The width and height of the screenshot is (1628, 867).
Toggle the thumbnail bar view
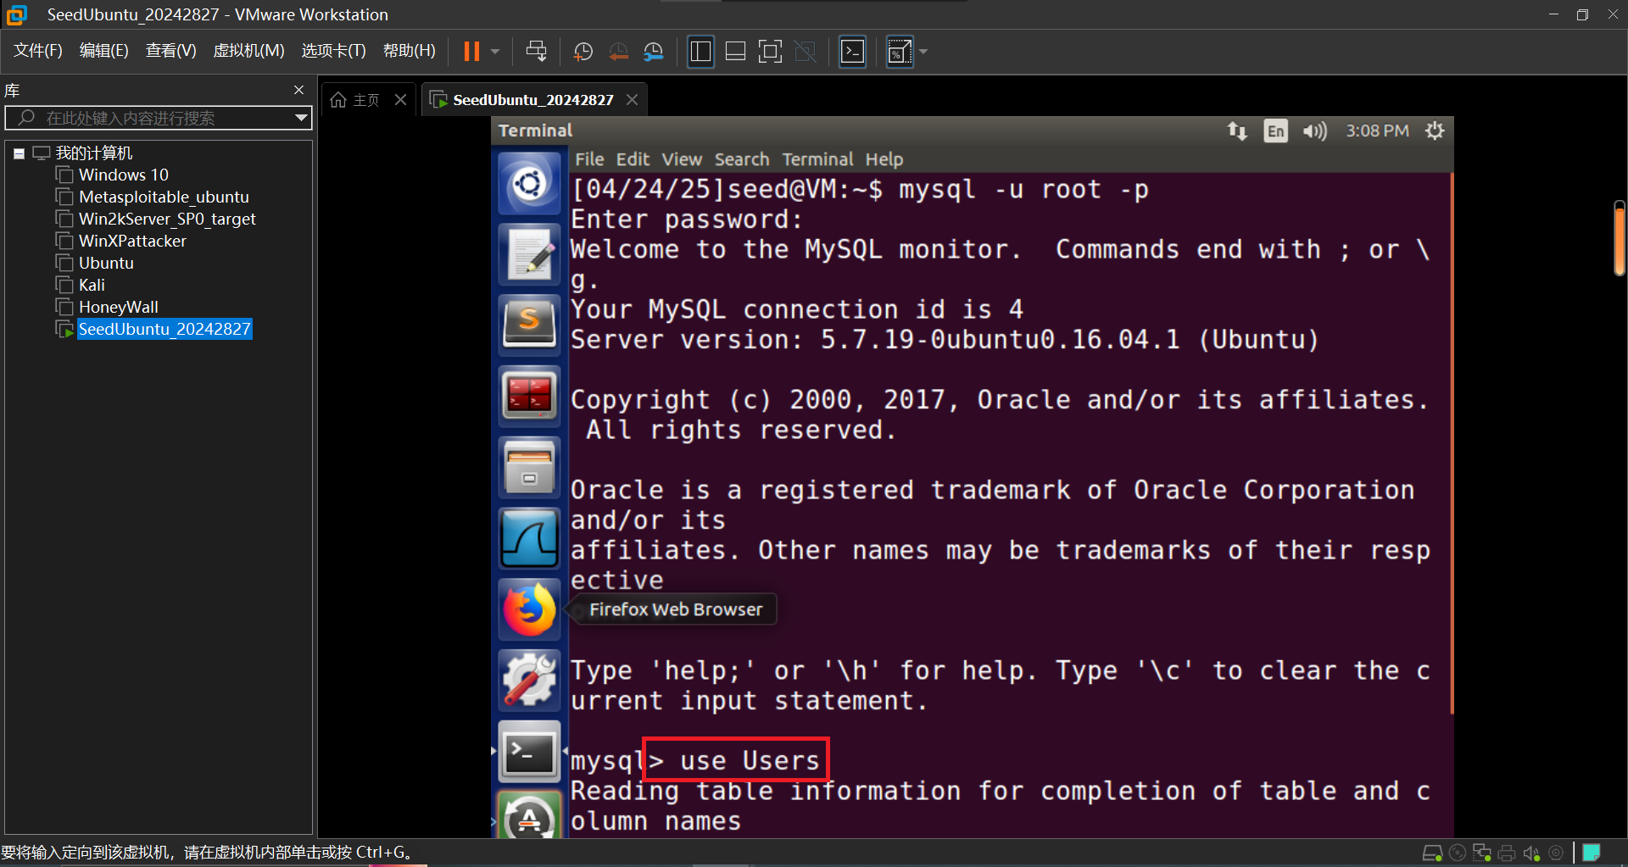[x=735, y=52]
